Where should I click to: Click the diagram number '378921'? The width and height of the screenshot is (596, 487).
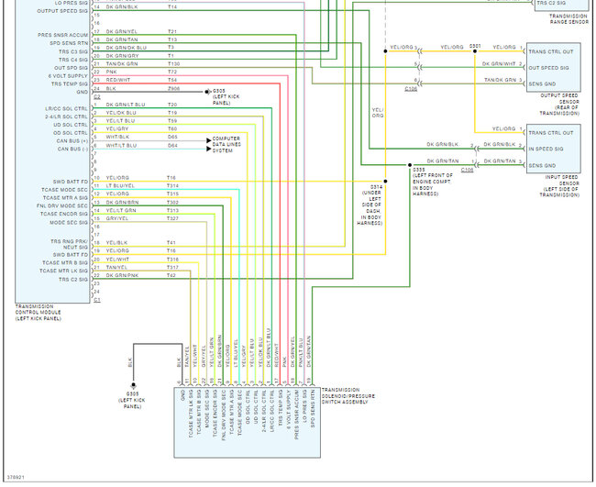pos(16,477)
